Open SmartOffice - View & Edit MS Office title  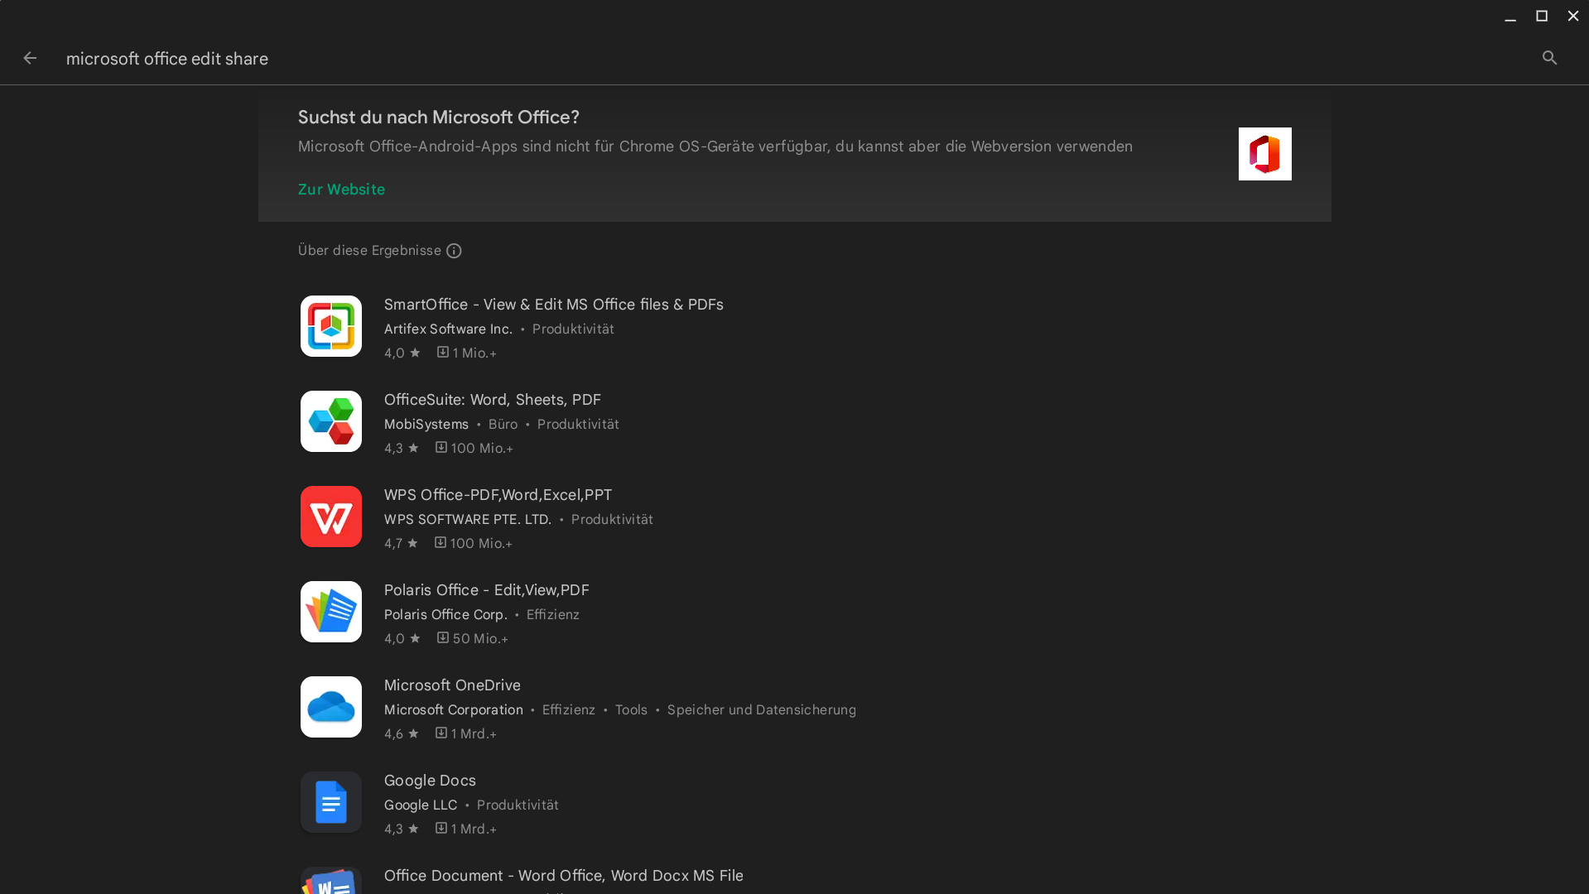pyautogui.click(x=553, y=305)
